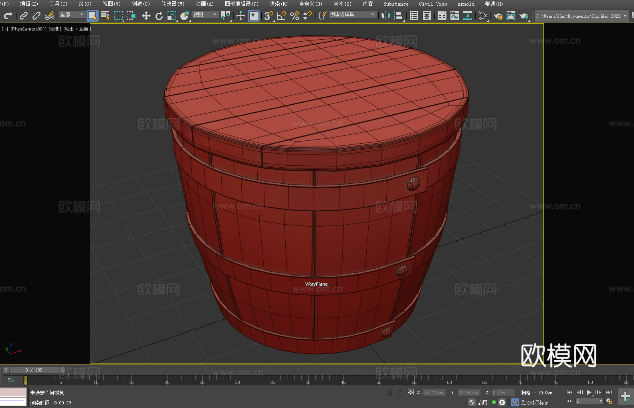Select the Unlink Selection tool
Image resolution: width=634 pixels, height=408 pixels.
pos(36,16)
